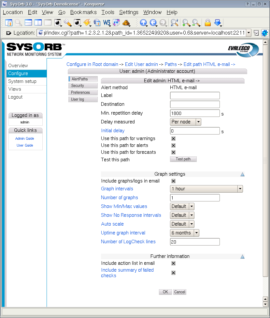Click the globe with document toolbar icon
This screenshot has width=270, height=318.
tap(97, 23)
